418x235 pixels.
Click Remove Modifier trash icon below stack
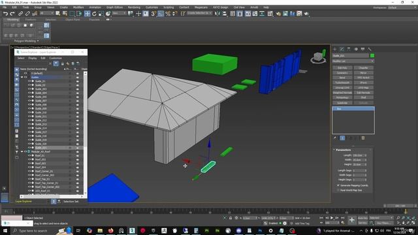(363, 138)
